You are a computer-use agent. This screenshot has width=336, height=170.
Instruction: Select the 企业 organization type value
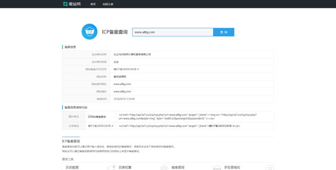(x=116, y=62)
